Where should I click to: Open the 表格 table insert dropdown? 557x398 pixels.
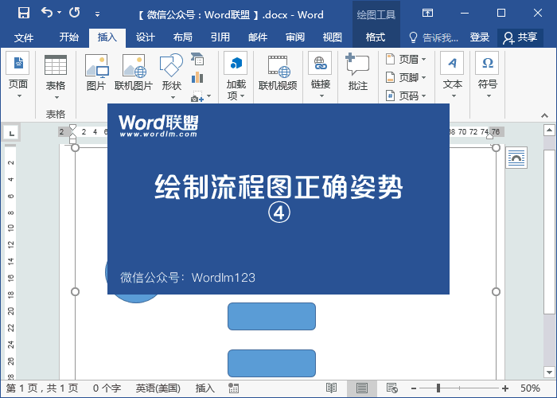(x=56, y=77)
